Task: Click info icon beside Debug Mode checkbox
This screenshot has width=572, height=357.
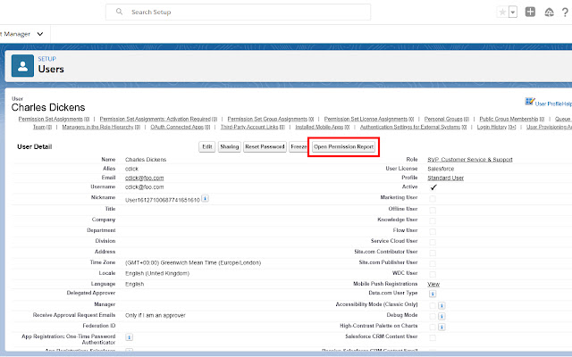Action: [442, 315]
